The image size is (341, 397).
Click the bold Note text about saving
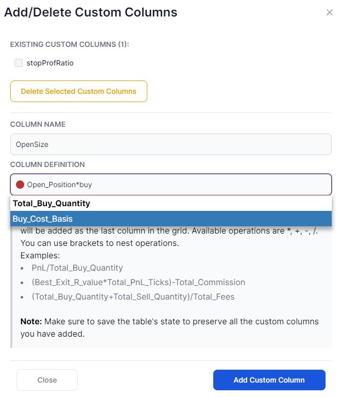[31, 321]
